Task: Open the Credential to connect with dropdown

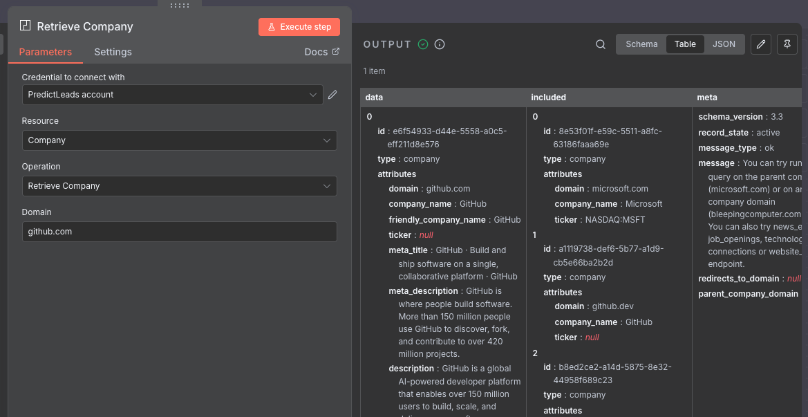Action: coord(173,95)
